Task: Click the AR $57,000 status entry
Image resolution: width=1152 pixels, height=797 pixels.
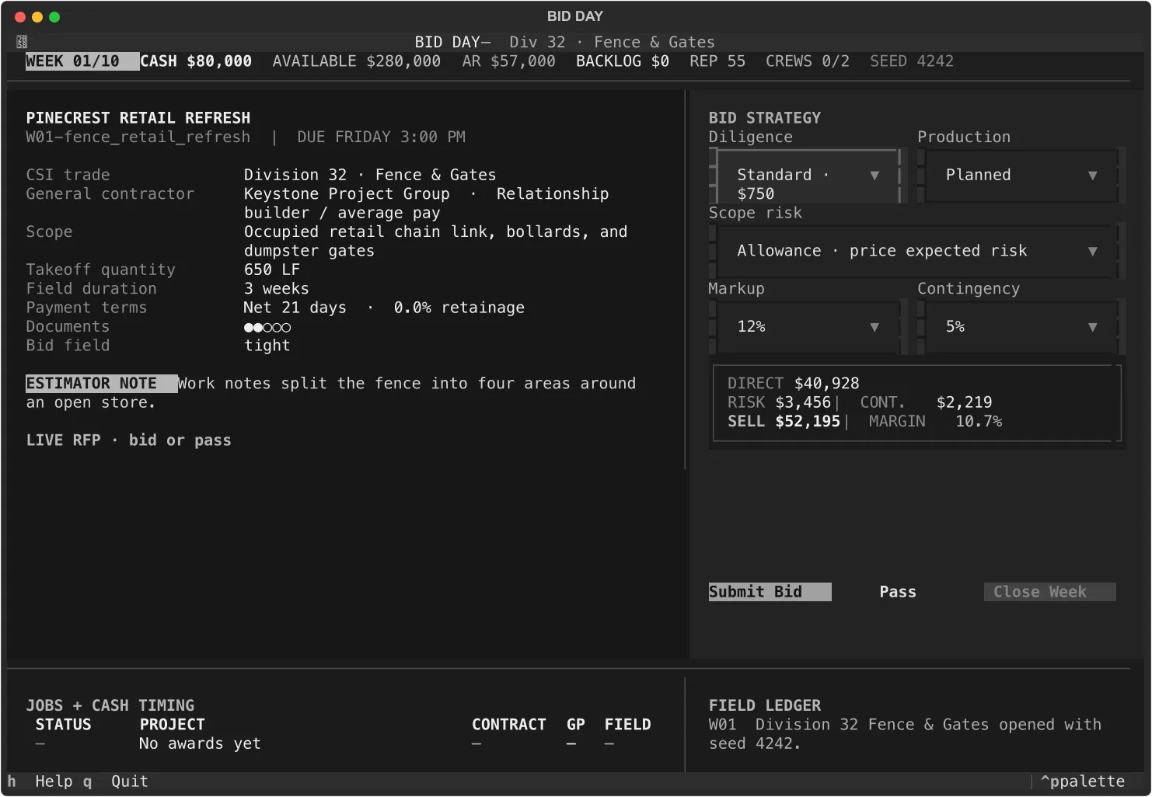Action: tap(509, 61)
